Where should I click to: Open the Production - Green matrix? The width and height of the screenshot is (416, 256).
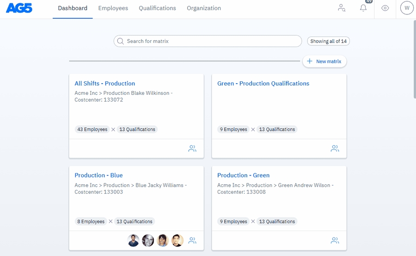(x=243, y=176)
